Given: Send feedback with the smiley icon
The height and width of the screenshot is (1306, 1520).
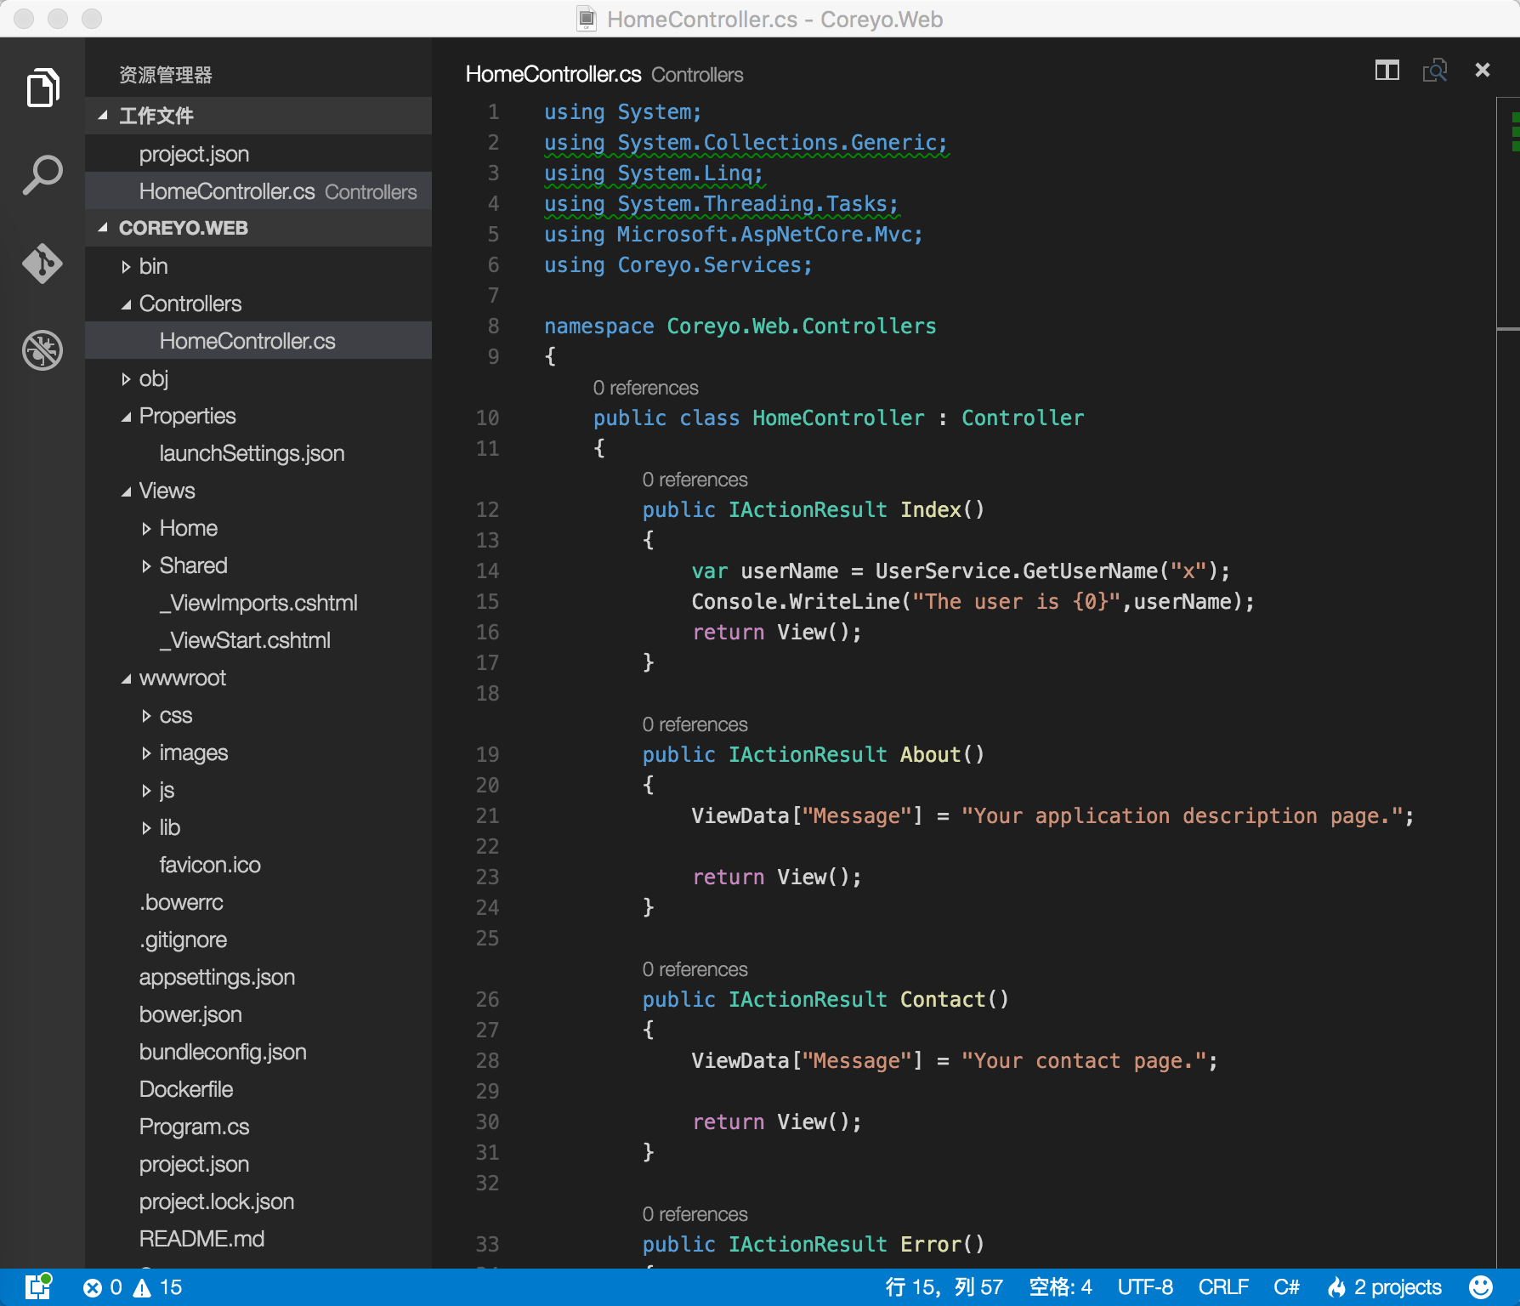Looking at the screenshot, I should [1481, 1287].
